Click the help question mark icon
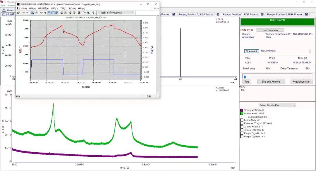This screenshot has height=171, width=316. coord(93,13)
